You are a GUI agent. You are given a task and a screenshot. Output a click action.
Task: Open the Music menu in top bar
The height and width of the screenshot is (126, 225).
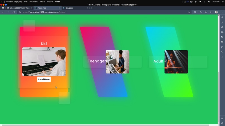click(42, 2)
